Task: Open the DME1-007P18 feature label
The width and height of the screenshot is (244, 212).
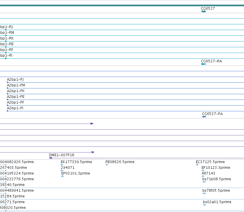Action: point(62,155)
